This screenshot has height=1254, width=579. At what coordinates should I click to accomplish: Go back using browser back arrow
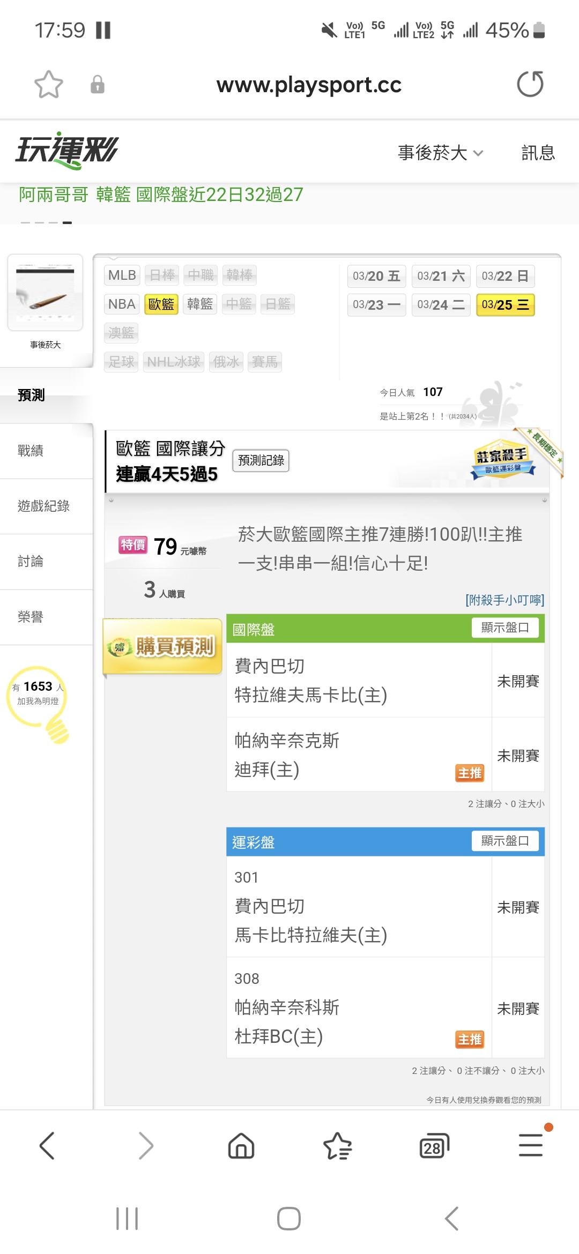pos(47,1146)
